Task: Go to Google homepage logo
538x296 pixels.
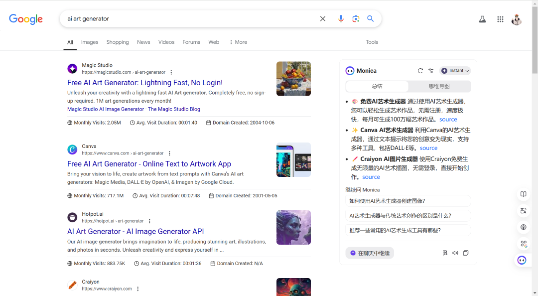Action: [x=26, y=19]
